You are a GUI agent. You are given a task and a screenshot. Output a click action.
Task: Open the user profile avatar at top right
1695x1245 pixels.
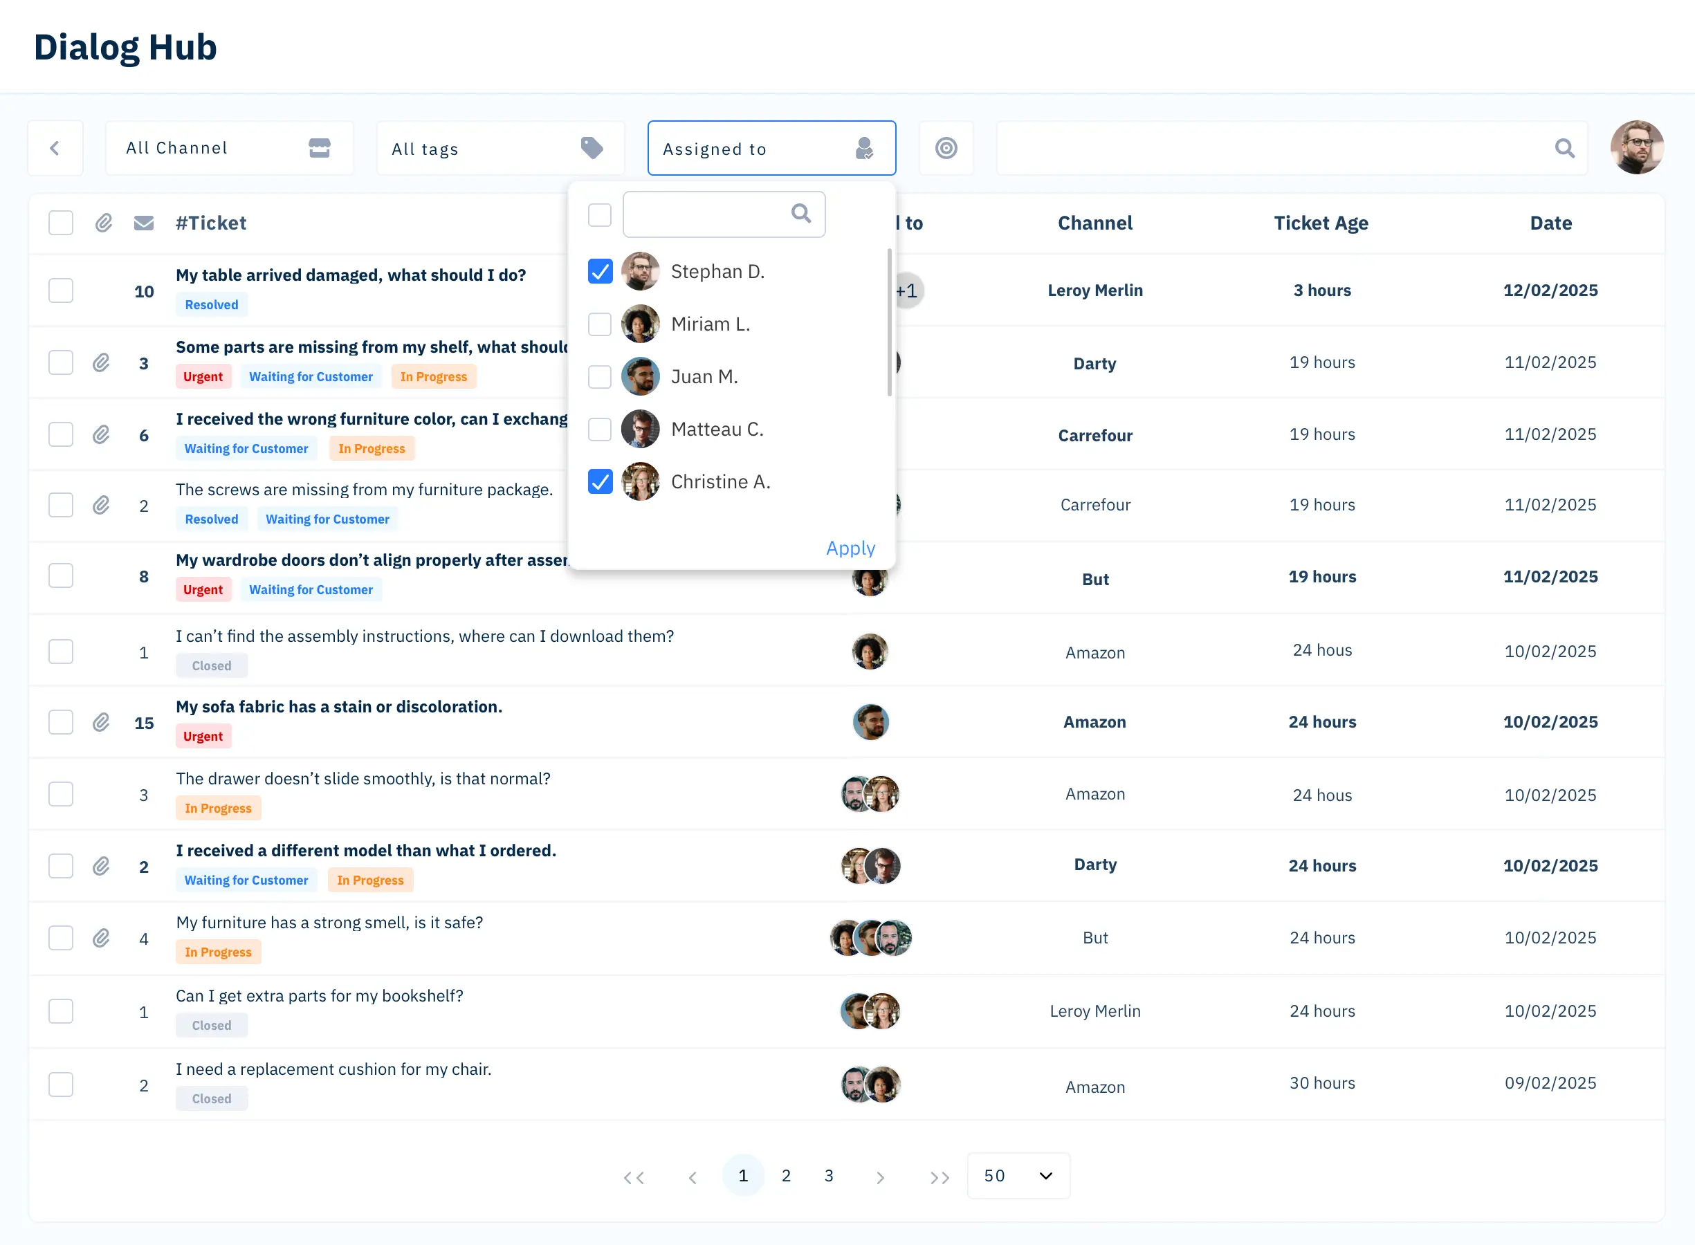pyautogui.click(x=1636, y=148)
